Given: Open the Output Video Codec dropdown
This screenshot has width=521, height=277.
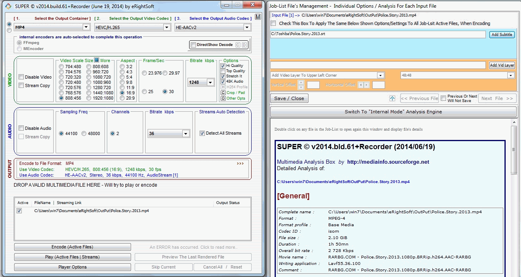Looking at the screenshot, I should [x=167, y=27].
